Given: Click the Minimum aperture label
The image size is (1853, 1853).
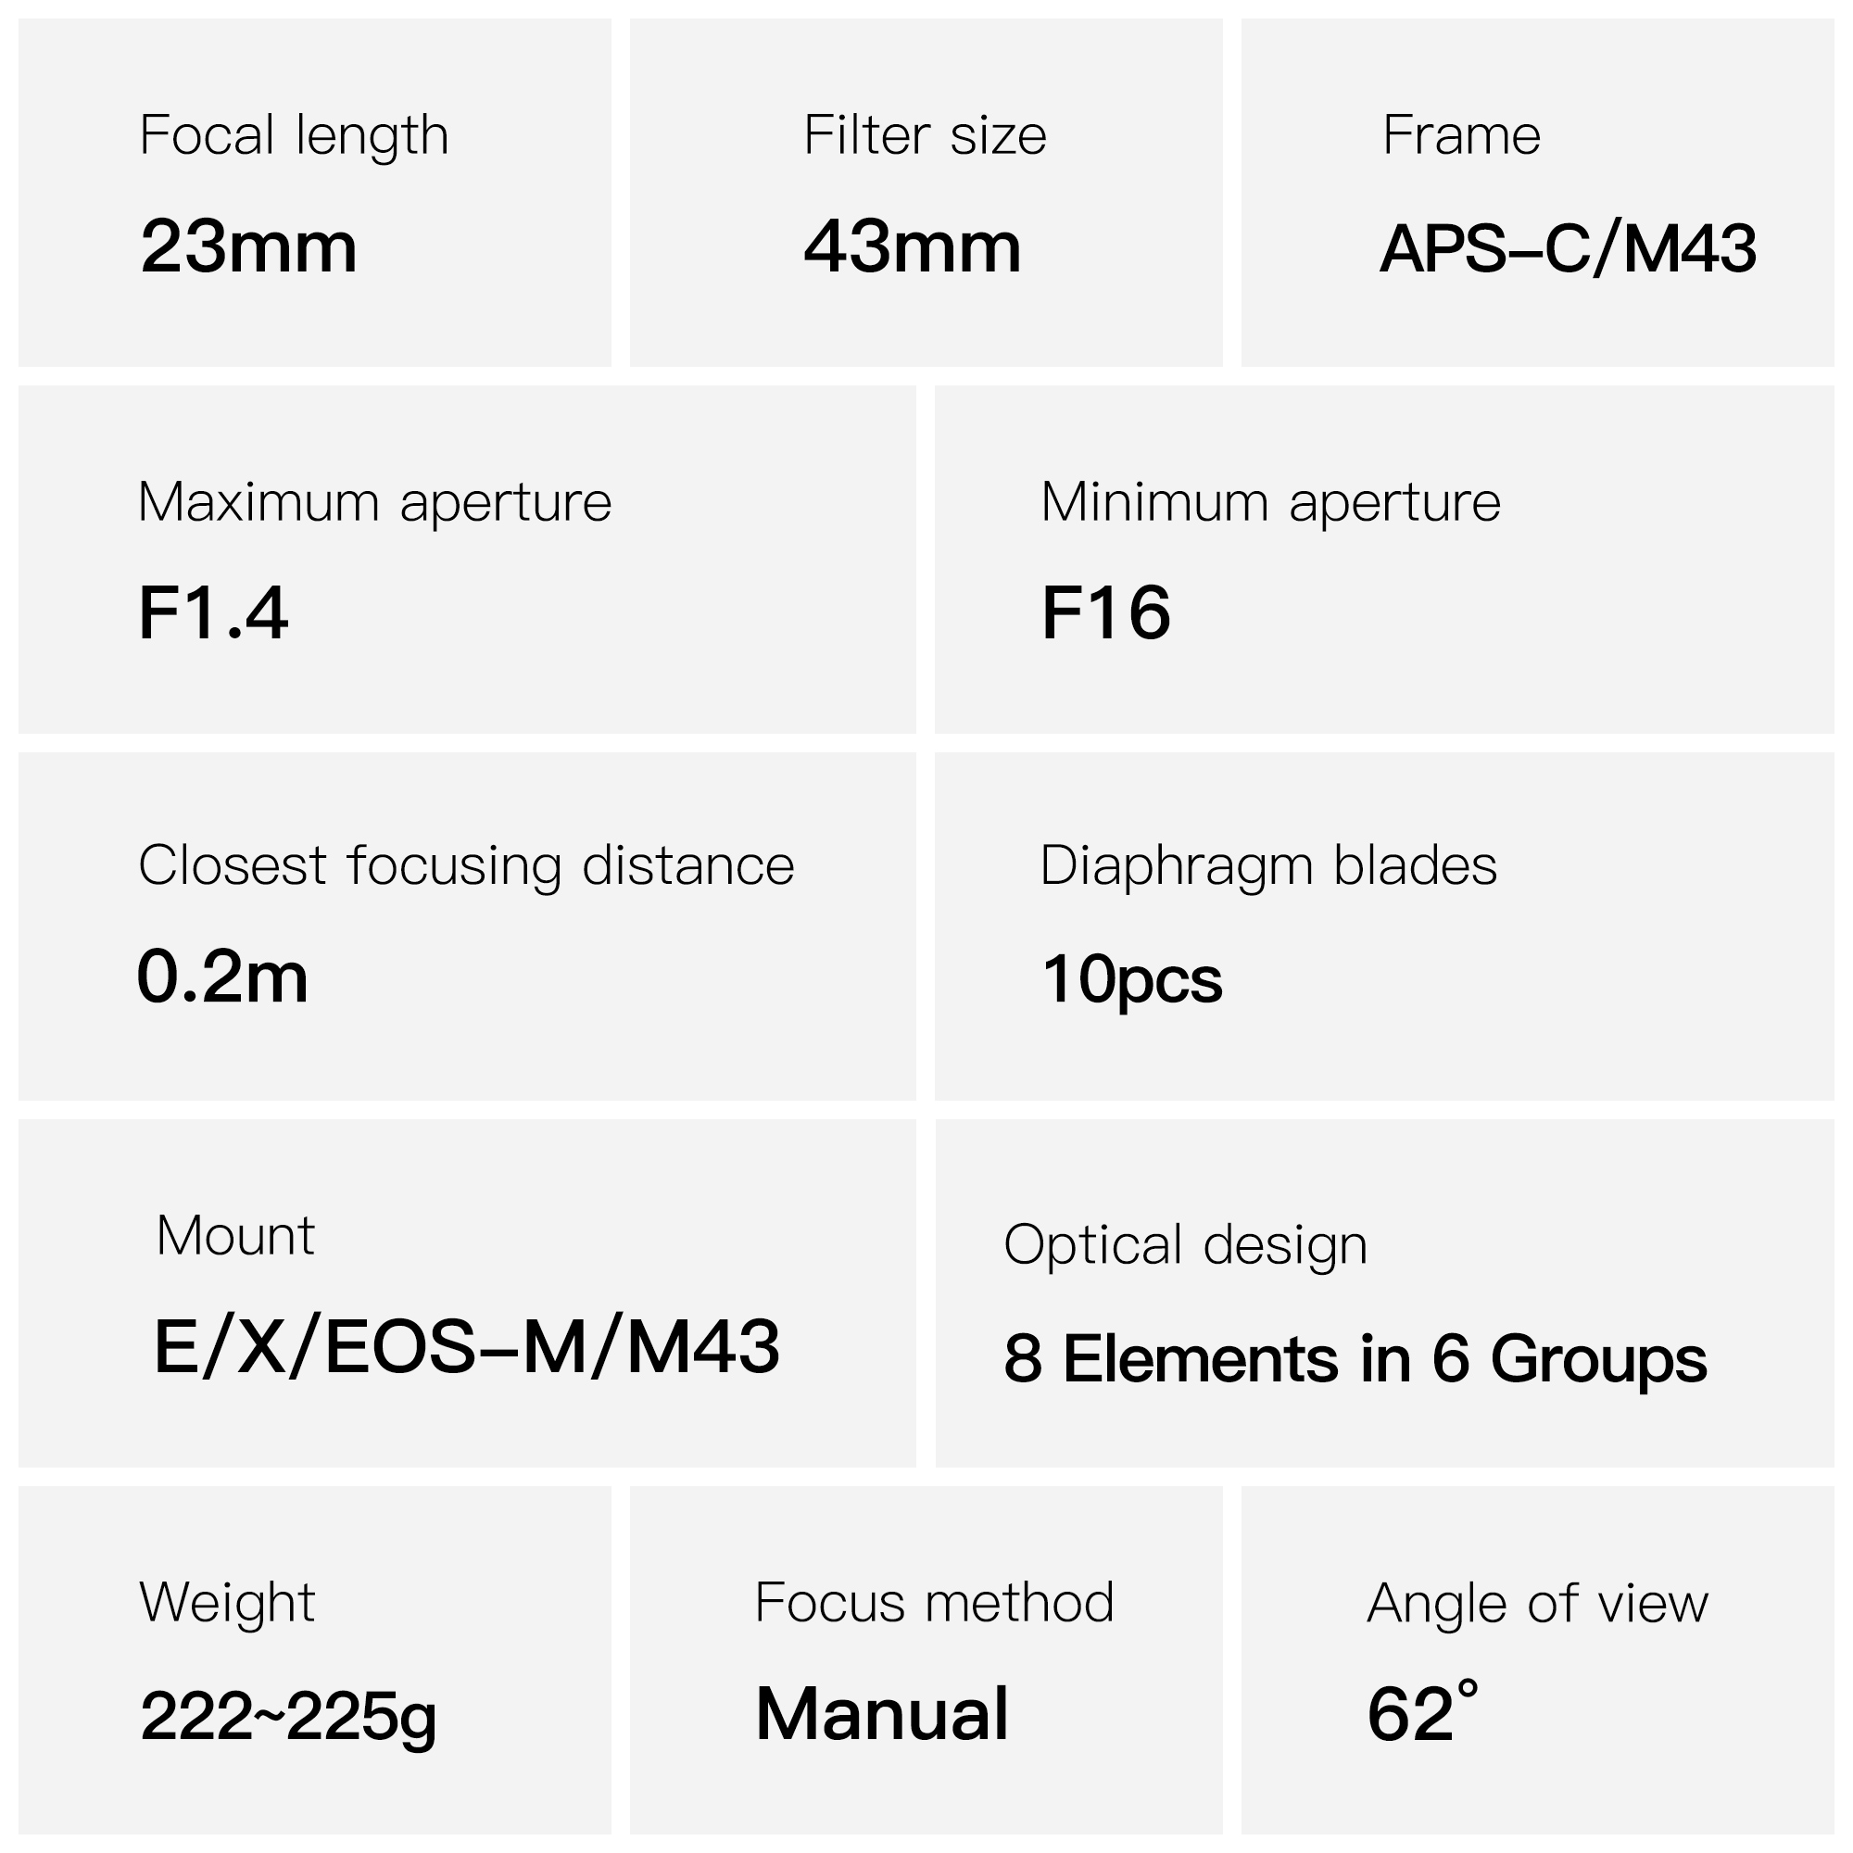Looking at the screenshot, I should coord(1270,501).
